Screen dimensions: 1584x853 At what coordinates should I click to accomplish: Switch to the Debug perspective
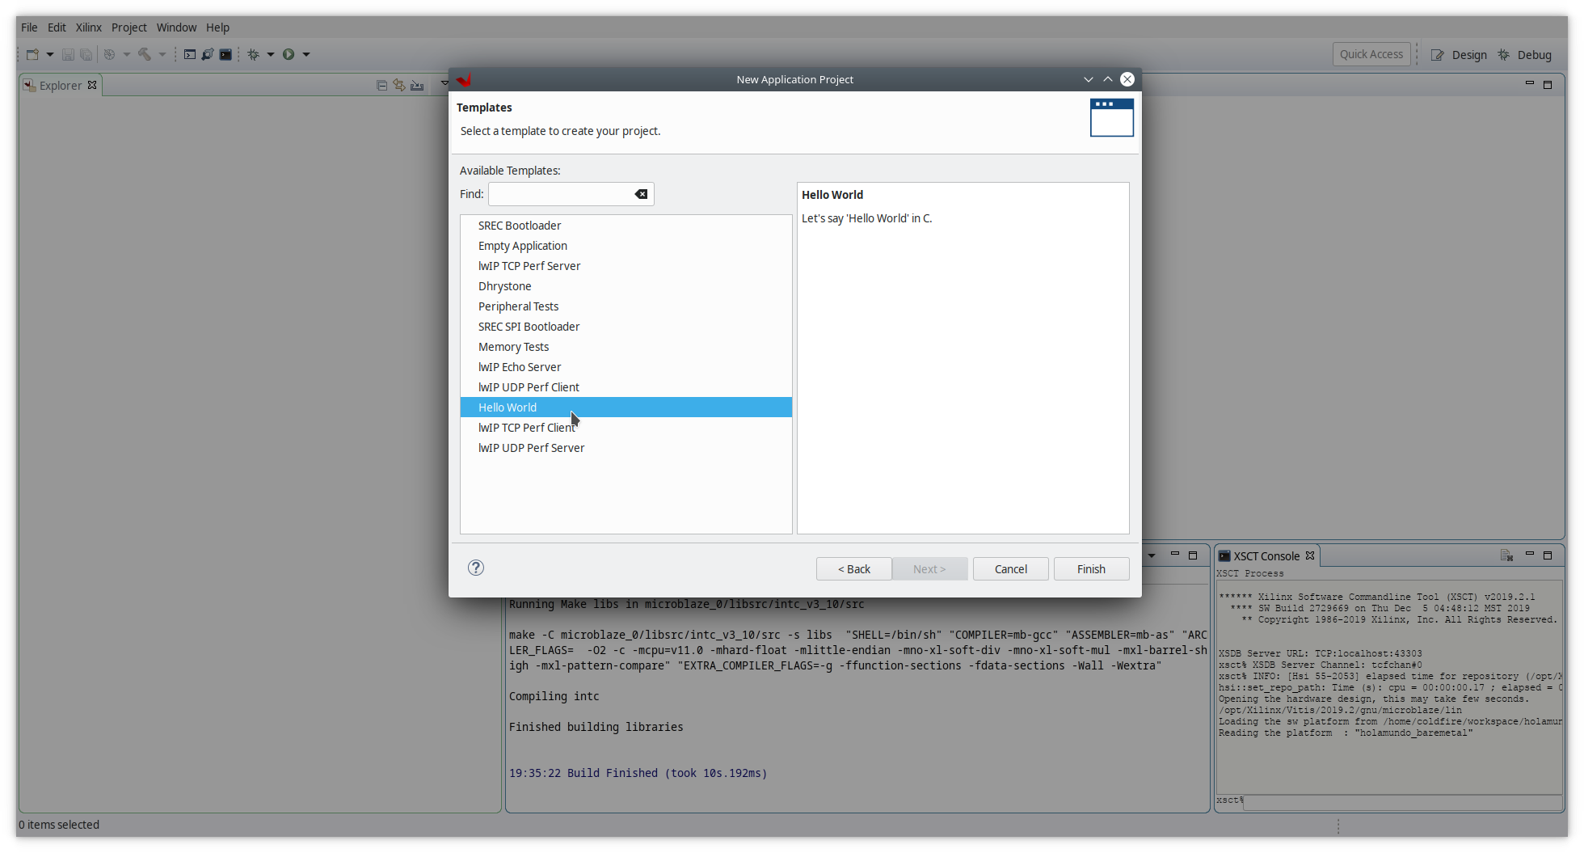1525,55
